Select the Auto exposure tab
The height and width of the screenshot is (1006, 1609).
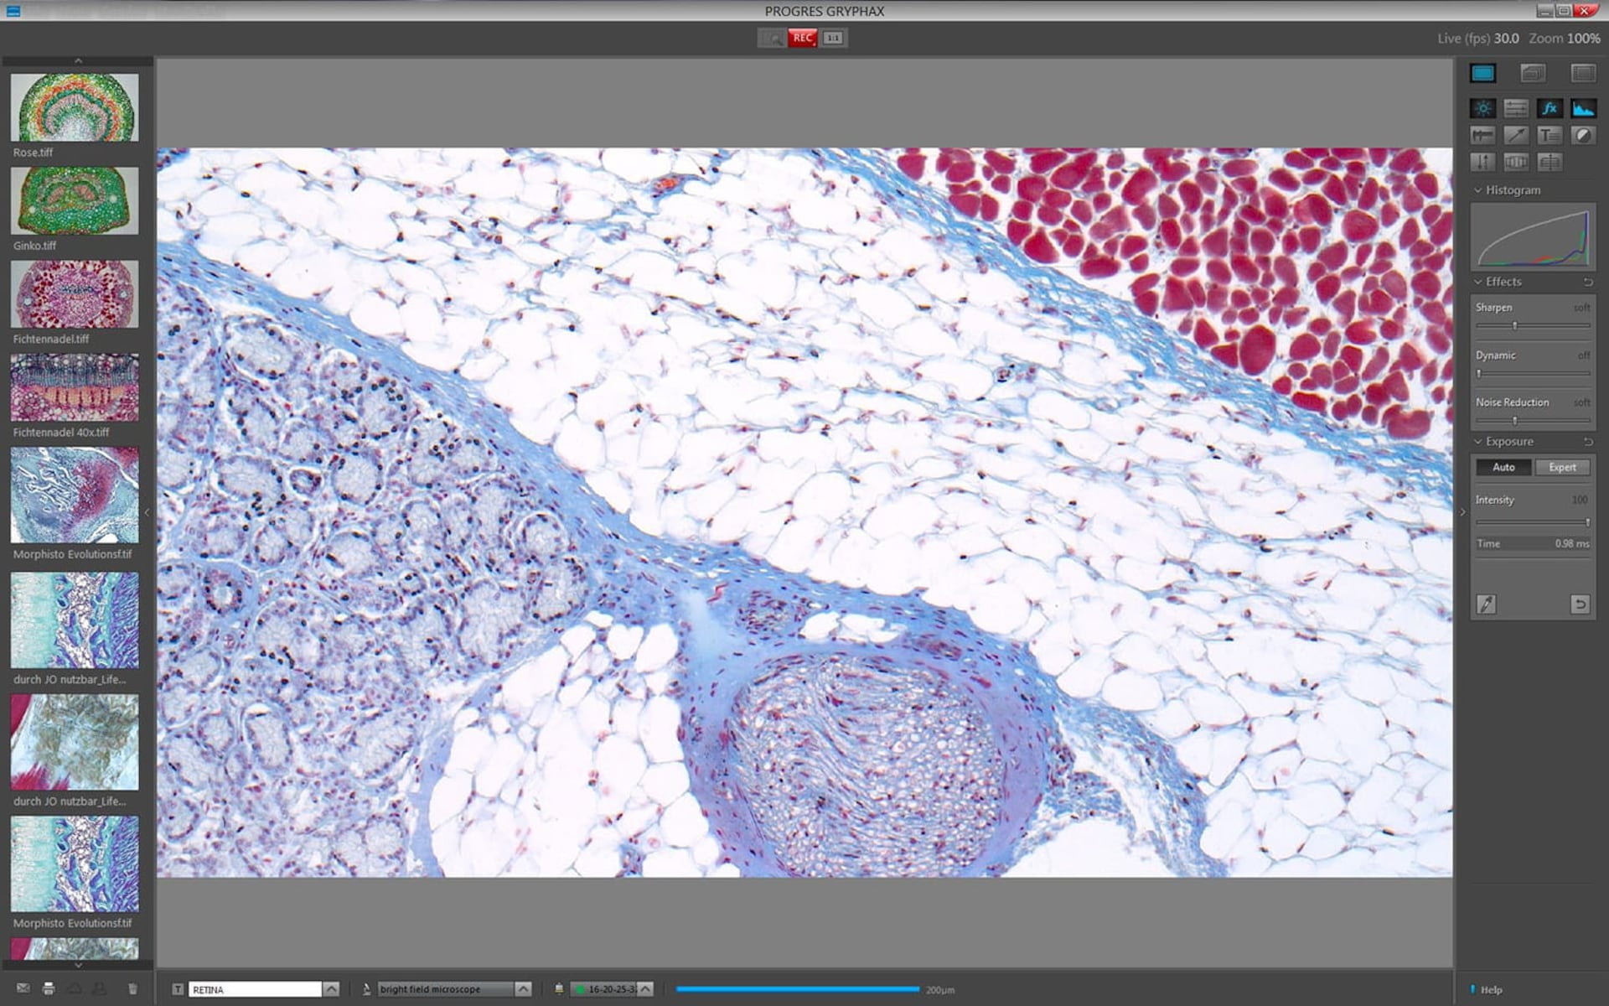(1503, 467)
